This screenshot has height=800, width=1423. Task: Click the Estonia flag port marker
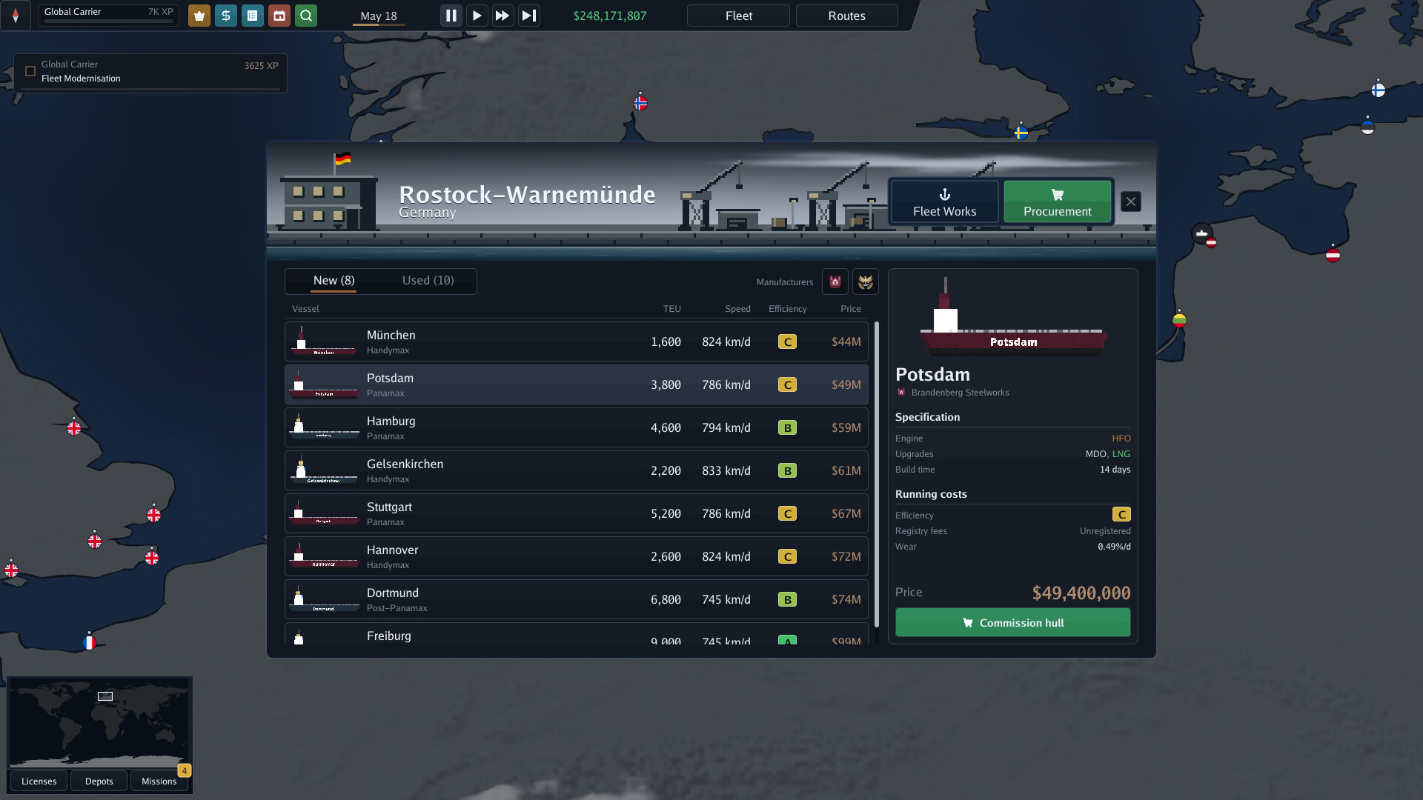(x=1367, y=127)
